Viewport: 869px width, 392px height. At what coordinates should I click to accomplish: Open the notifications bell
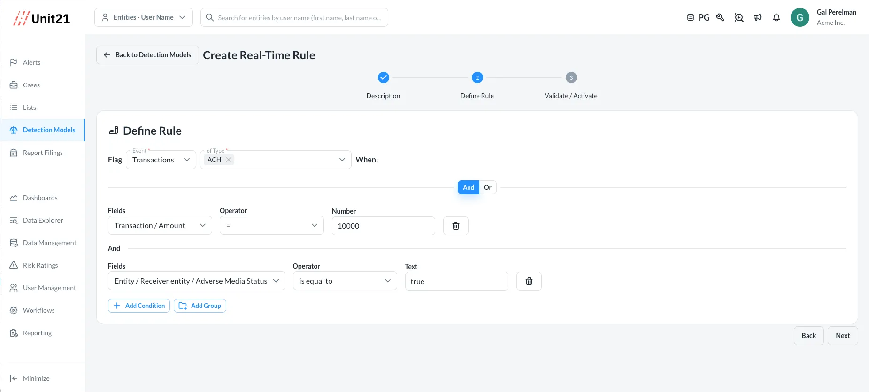777,17
